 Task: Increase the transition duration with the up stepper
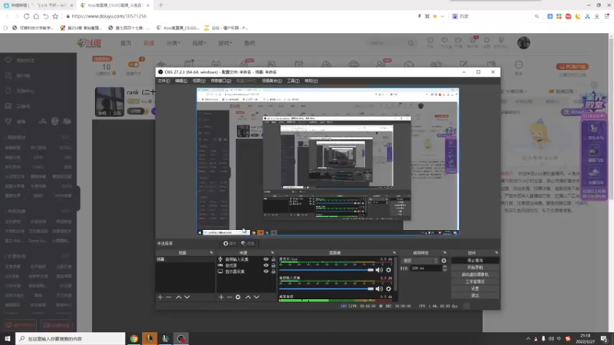point(444,267)
